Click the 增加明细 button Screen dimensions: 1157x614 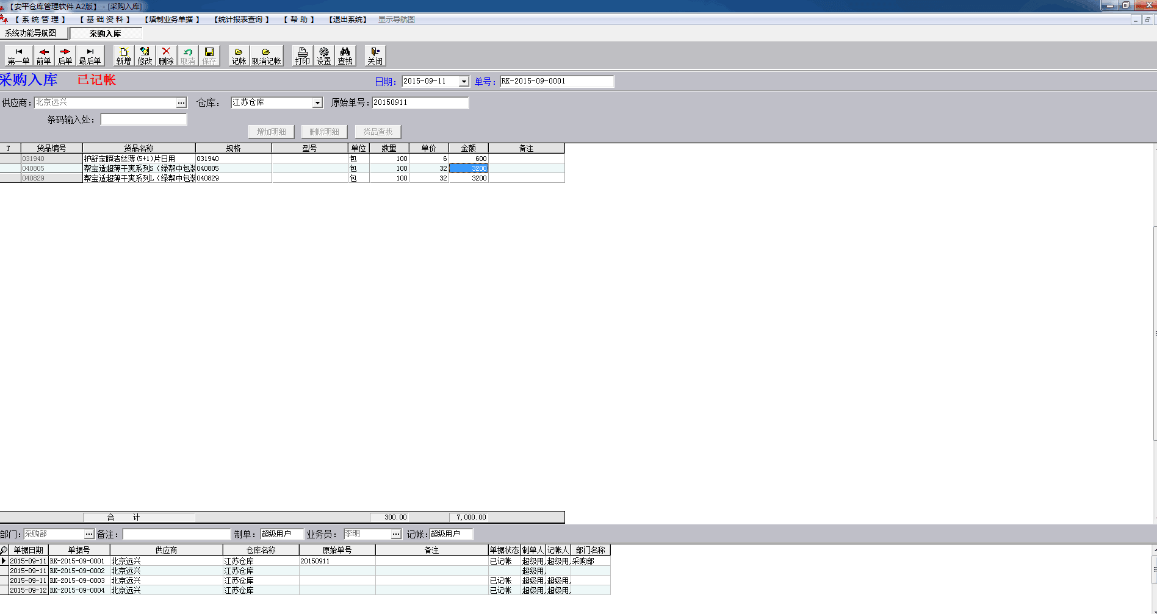(271, 132)
